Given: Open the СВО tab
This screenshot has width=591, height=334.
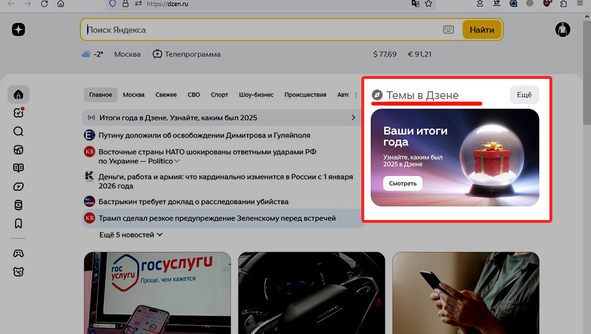Looking at the screenshot, I should [x=194, y=95].
